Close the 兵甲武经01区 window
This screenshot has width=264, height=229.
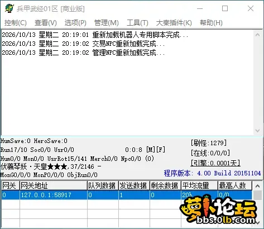click(x=251, y=8)
